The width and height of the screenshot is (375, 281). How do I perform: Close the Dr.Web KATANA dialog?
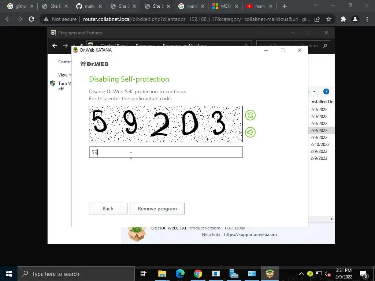click(x=300, y=50)
